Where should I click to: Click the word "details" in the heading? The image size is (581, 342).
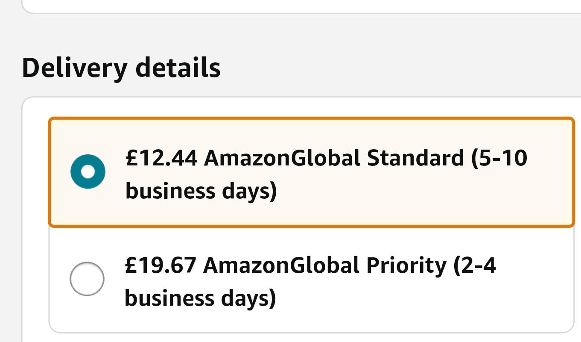pos(178,68)
